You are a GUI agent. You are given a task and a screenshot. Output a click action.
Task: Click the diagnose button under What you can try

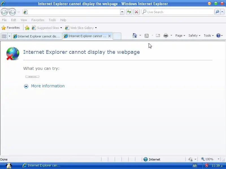[32, 77]
